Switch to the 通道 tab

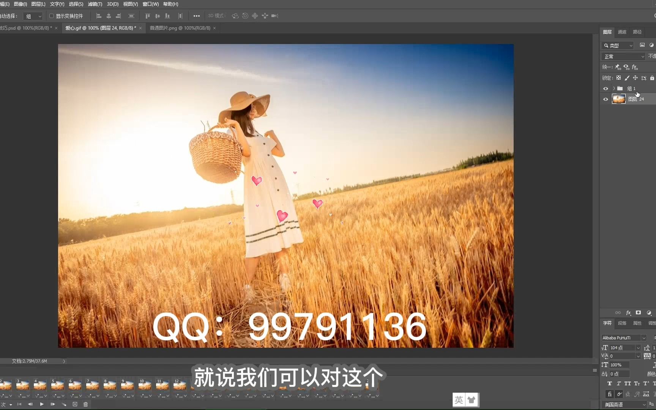point(622,32)
